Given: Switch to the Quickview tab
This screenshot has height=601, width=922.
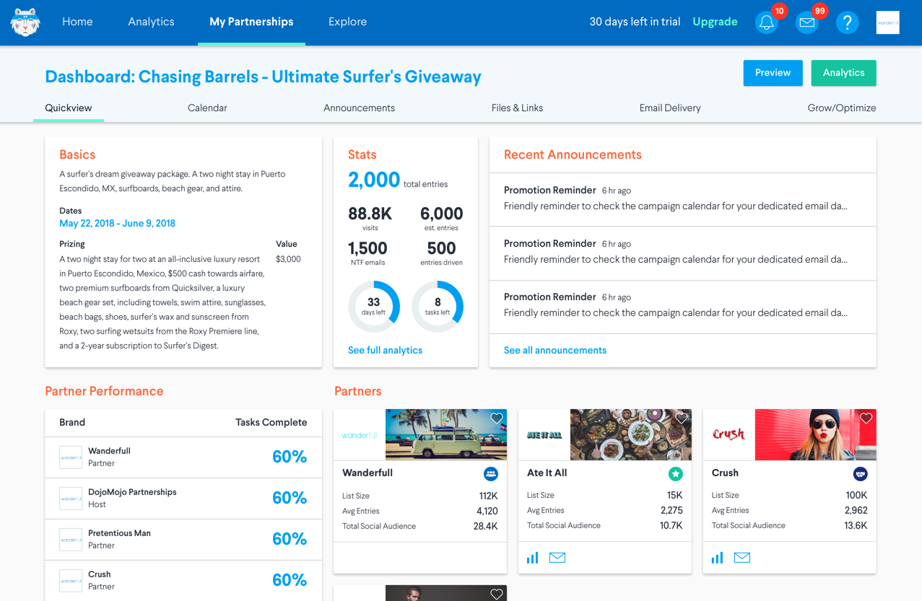Looking at the screenshot, I should [x=69, y=108].
